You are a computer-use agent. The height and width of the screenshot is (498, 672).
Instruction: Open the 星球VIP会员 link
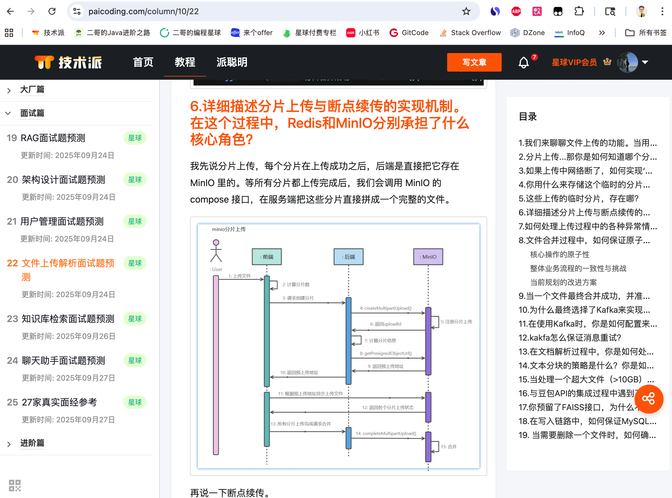click(574, 62)
